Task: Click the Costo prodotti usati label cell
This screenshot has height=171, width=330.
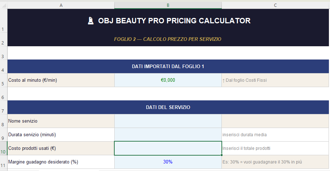Action: [61, 148]
